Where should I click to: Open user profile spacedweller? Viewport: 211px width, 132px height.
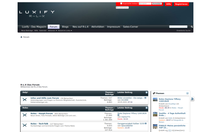click(x=127, y=126)
